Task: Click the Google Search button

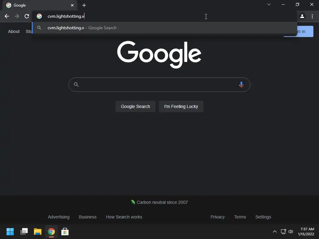Action: [x=136, y=106]
